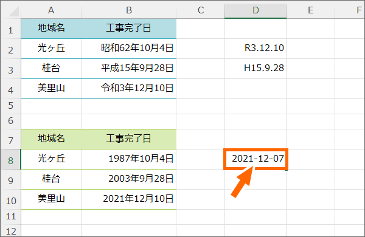Click cell 昭和62年10月4日
Image resolution: width=365 pixels, height=237 pixels.
point(129,49)
